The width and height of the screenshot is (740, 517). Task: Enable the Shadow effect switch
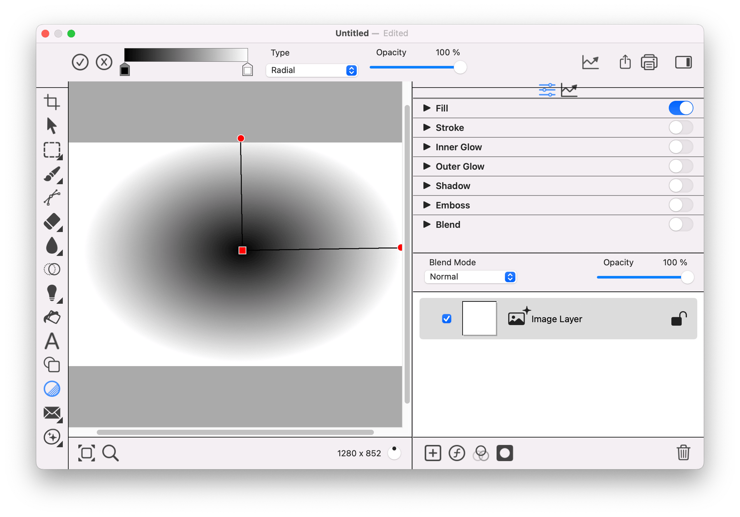tap(680, 186)
